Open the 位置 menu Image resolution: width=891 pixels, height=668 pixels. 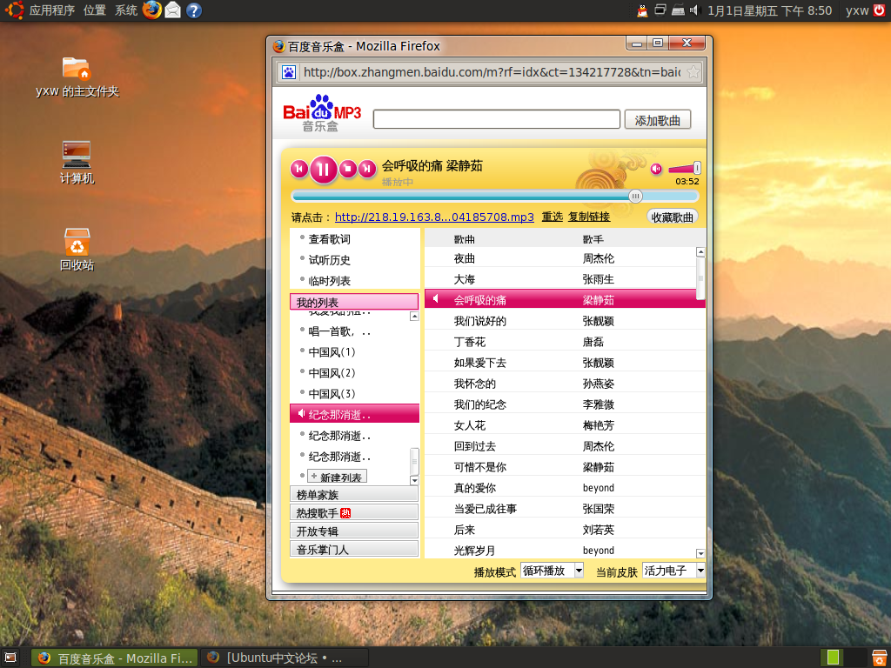coord(94,10)
